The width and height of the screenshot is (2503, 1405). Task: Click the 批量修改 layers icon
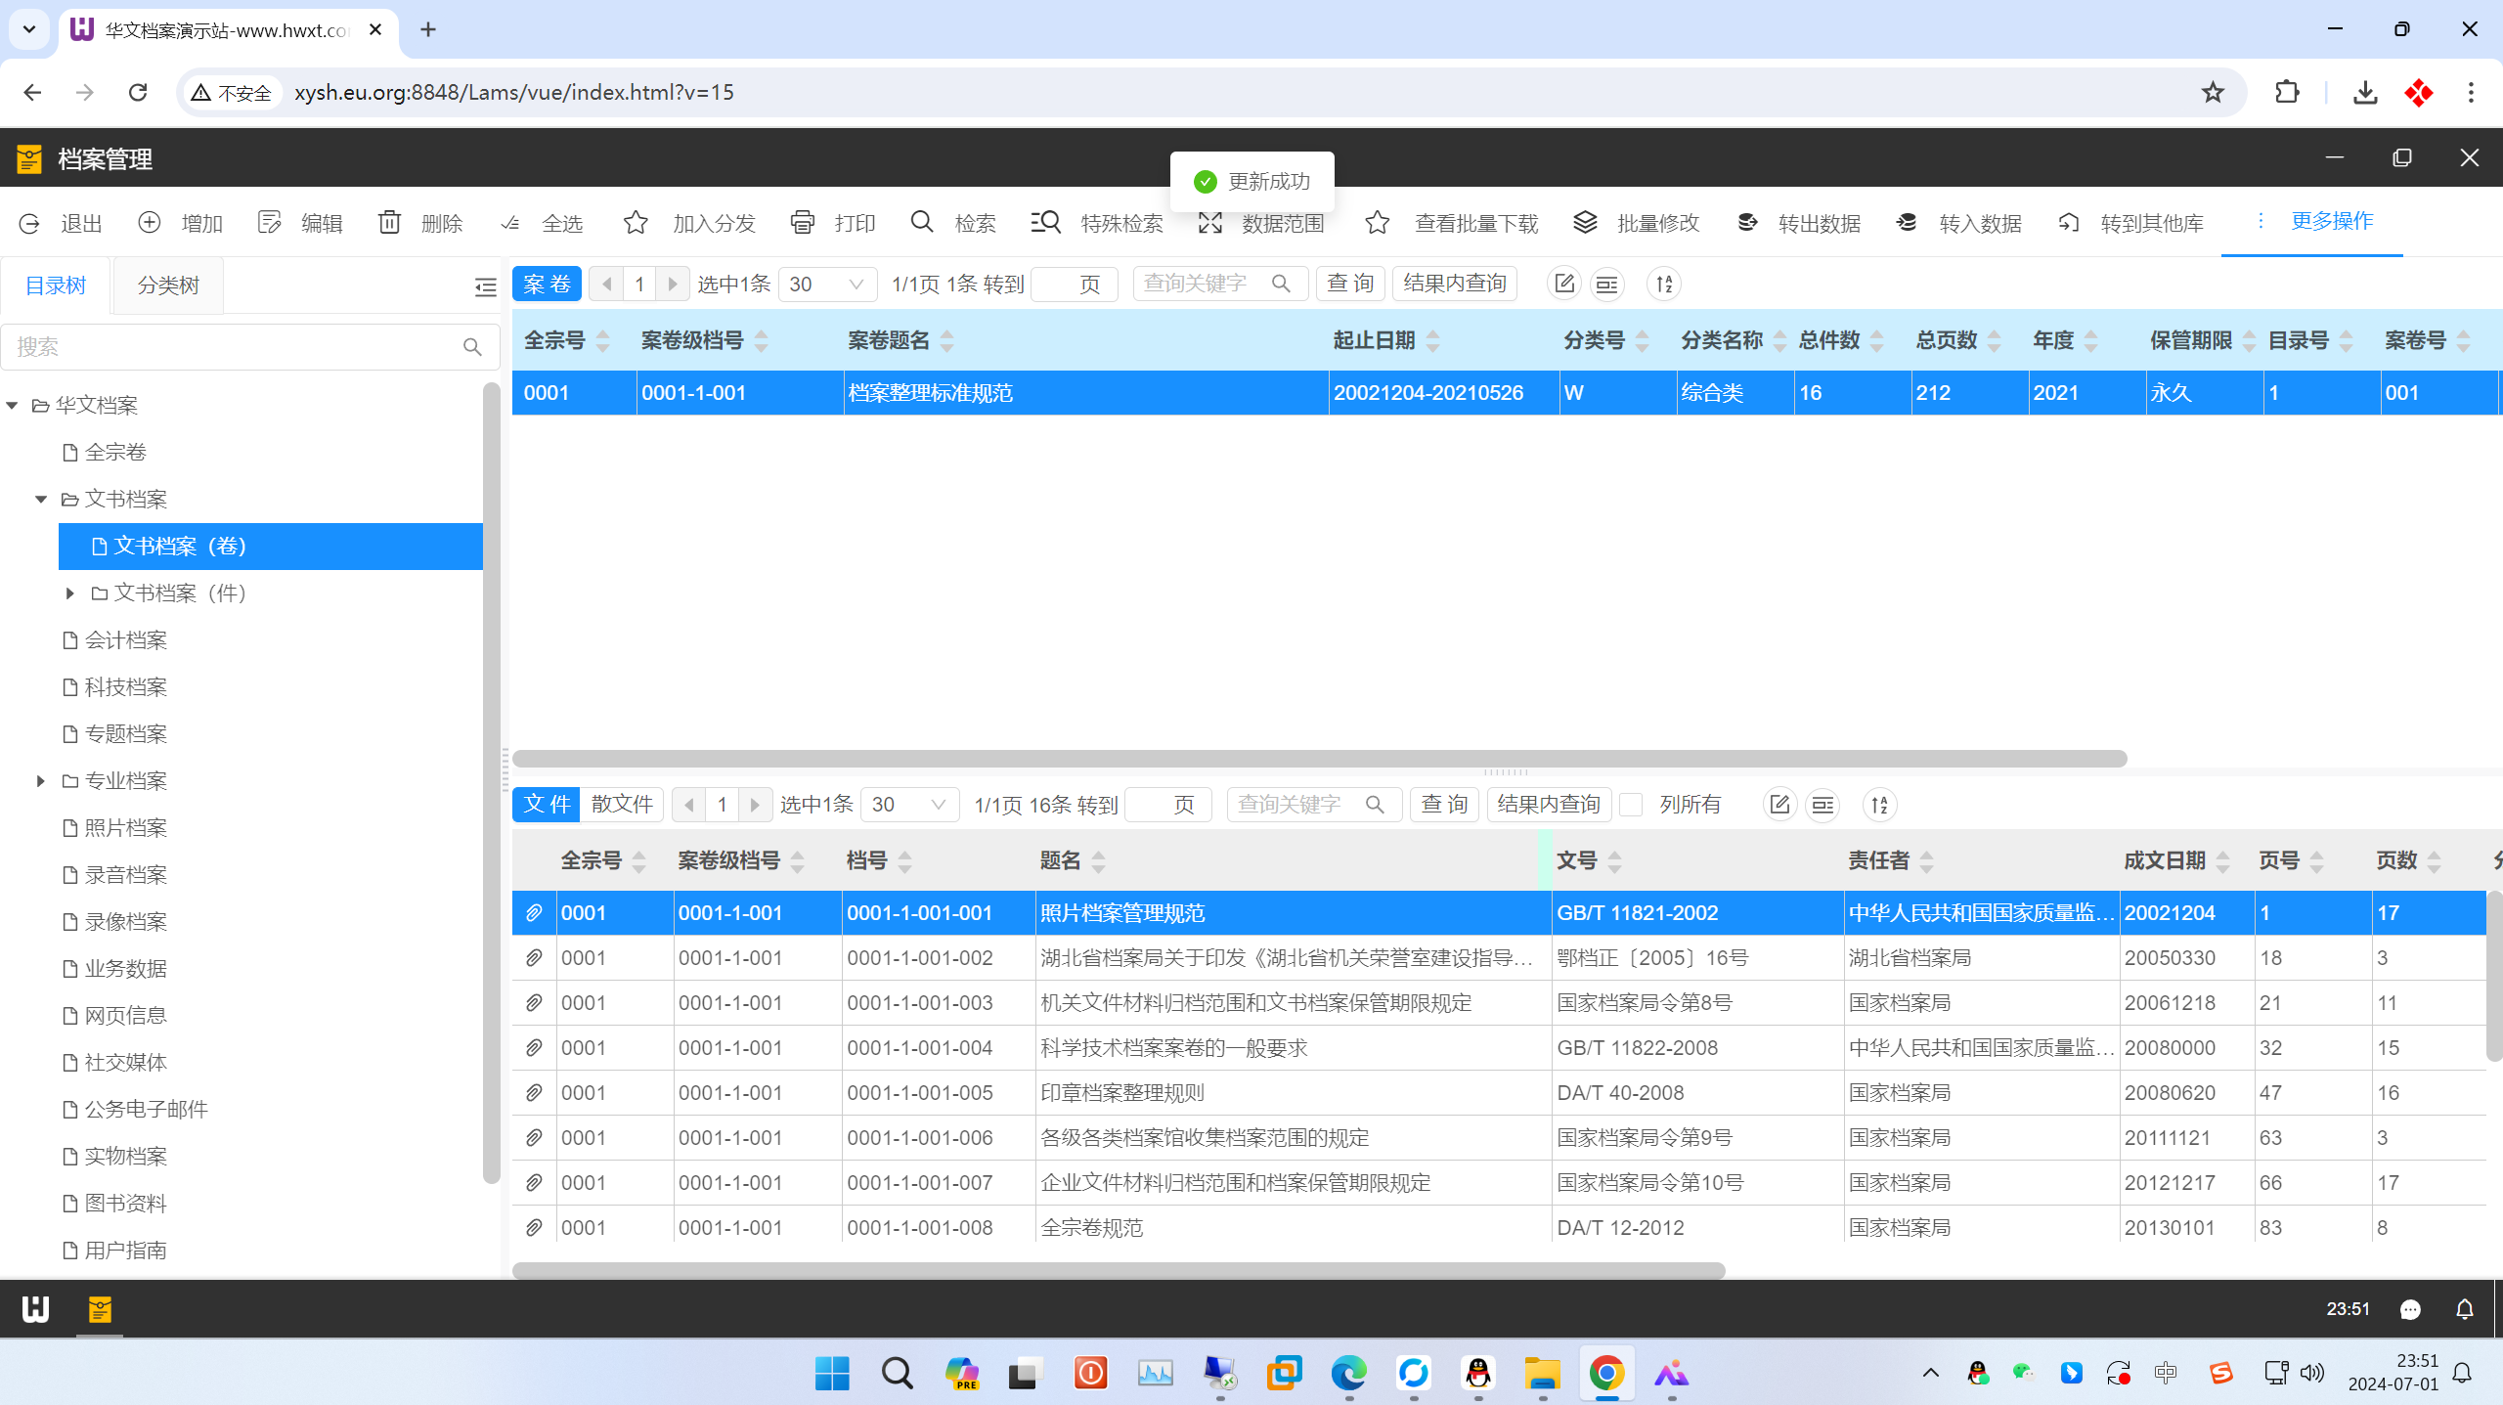click(x=1585, y=223)
